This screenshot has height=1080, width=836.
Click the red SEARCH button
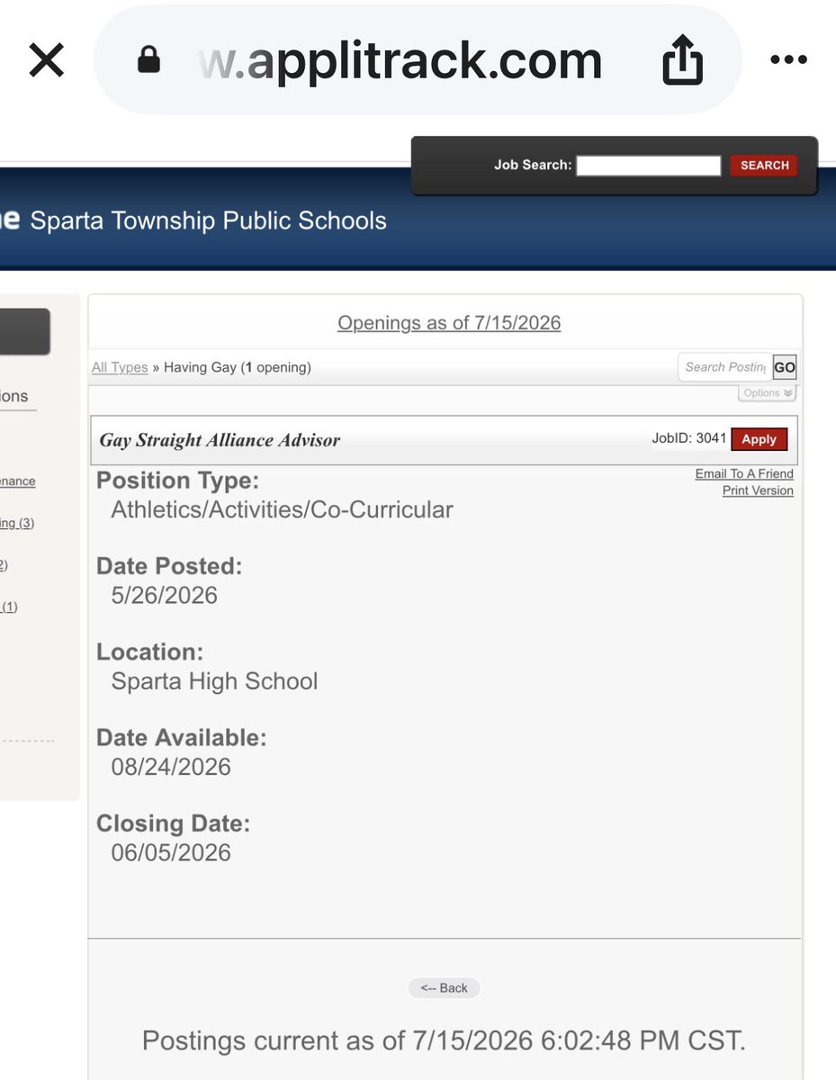(x=764, y=166)
